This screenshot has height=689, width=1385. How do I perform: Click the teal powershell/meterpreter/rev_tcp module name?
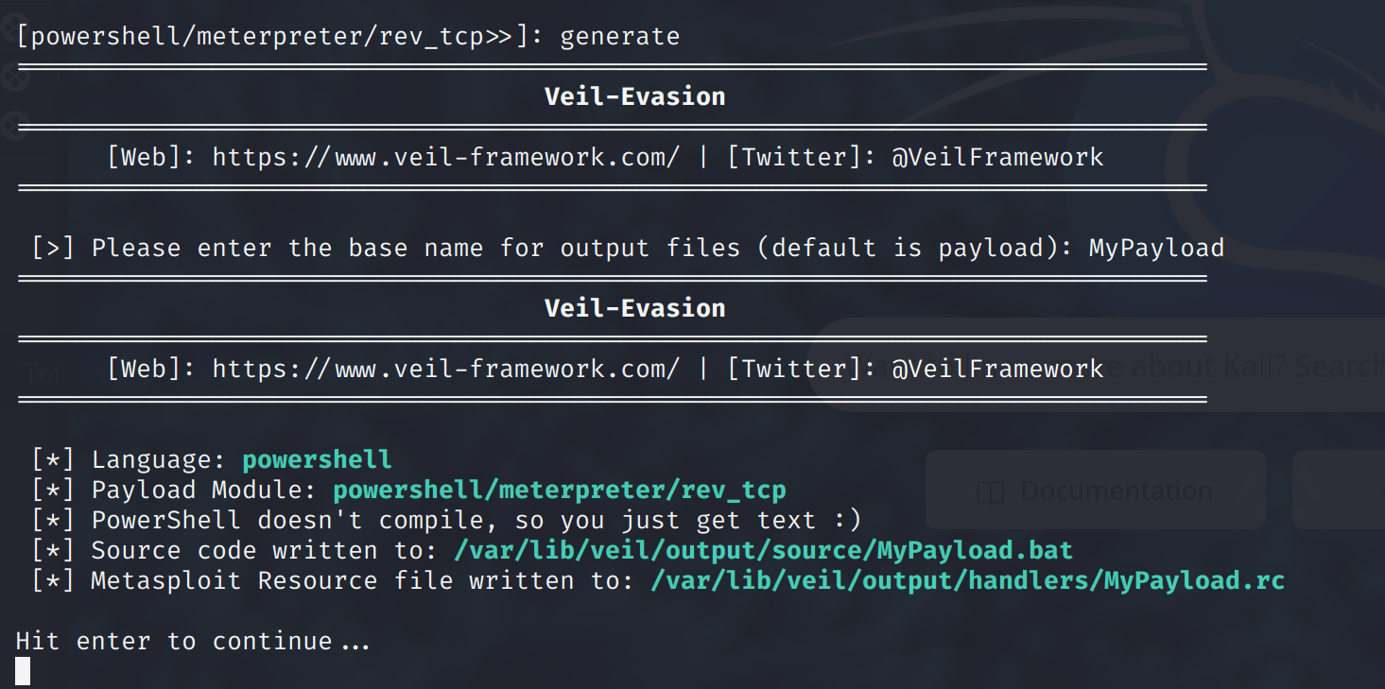tap(560, 491)
